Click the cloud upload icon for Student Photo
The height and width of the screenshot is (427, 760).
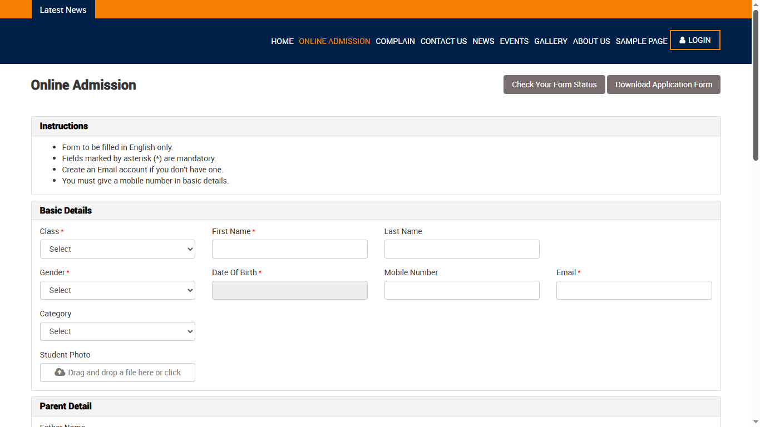60,373
